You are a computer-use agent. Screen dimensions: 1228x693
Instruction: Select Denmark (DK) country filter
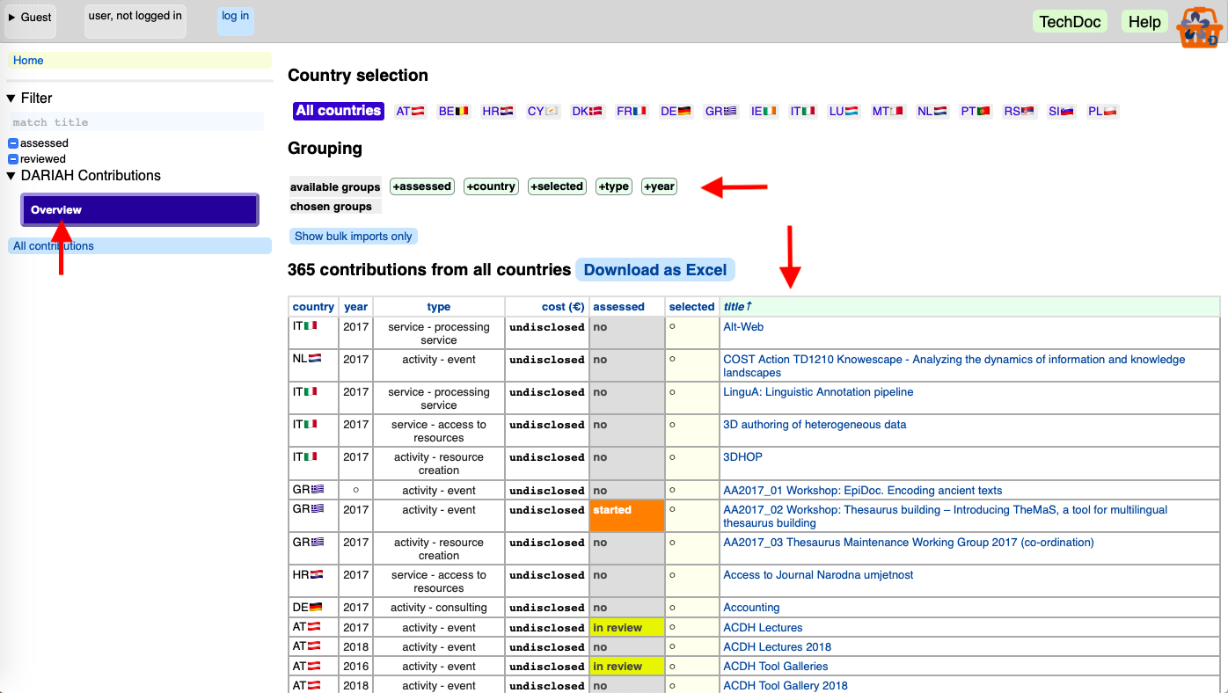pyautogui.click(x=587, y=111)
